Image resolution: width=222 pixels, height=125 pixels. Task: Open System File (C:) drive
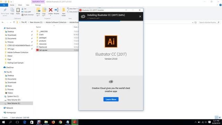(x=13, y=97)
